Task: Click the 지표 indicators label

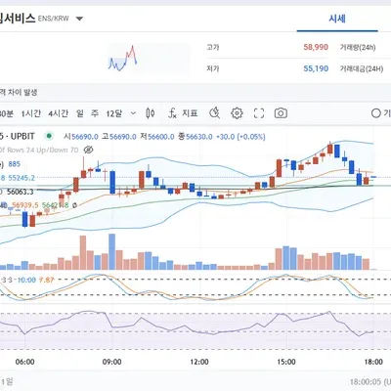Action: (x=190, y=113)
